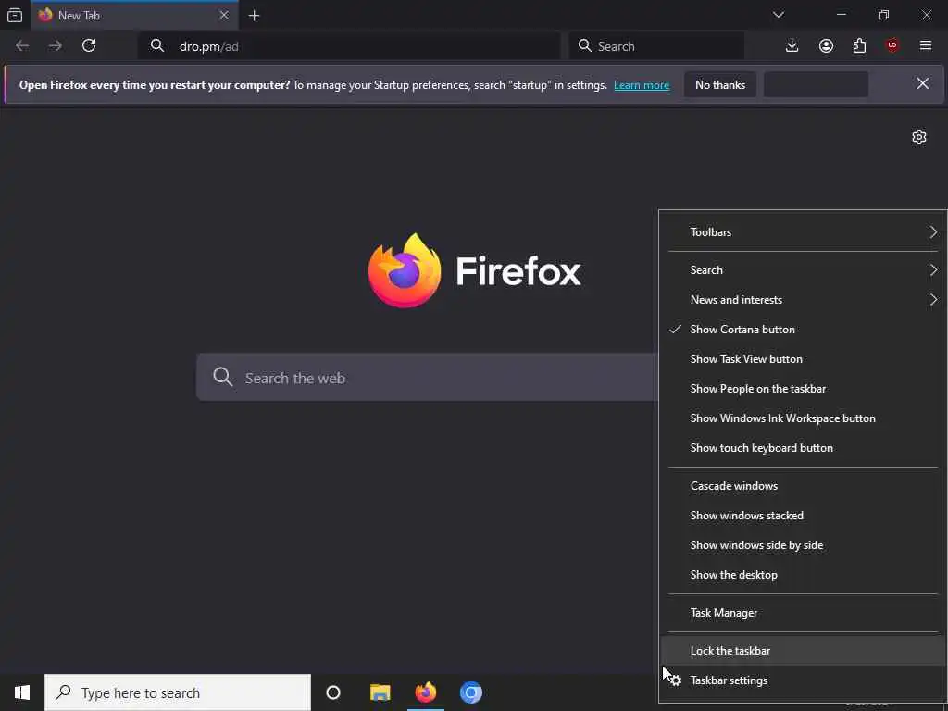948x711 pixels.
Task: Open Taskbar settings menu entry
Action: pos(803,680)
